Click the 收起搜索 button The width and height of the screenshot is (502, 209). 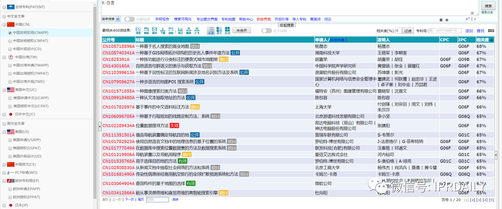(287, 25)
